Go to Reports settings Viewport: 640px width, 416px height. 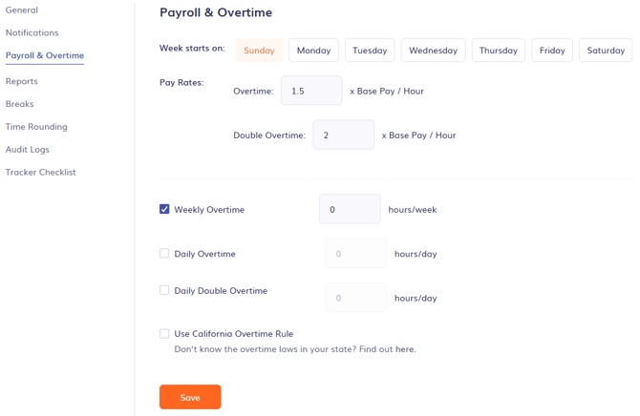coord(21,81)
